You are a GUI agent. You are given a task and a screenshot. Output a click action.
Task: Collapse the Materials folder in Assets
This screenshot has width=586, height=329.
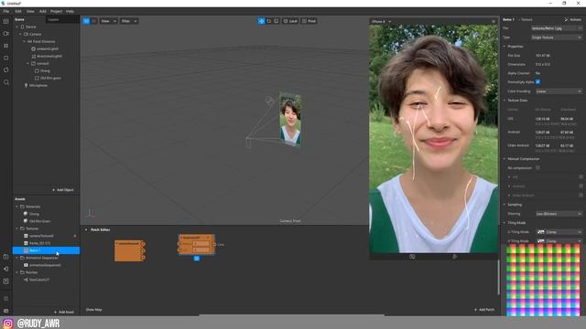point(16,207)
